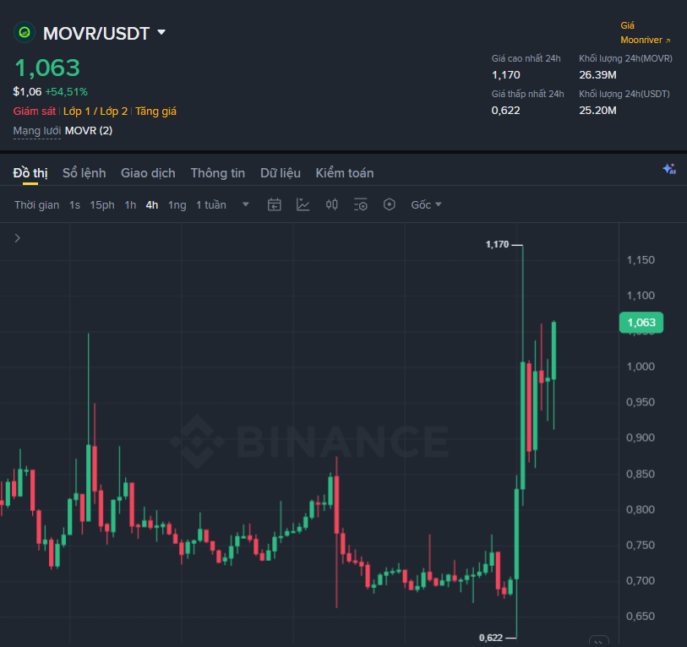Switch to the Sổ lệnh tab
This screenshot has width=687, height=647.
pyautogui.click(x=85, y=173)
